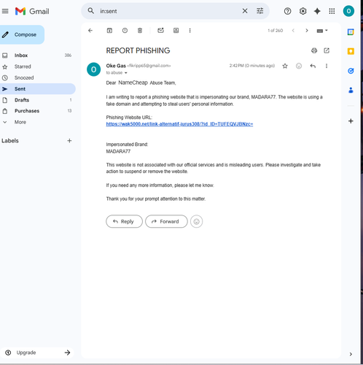
Task: Go back to Sent list arrow
Action: [90, 31]
